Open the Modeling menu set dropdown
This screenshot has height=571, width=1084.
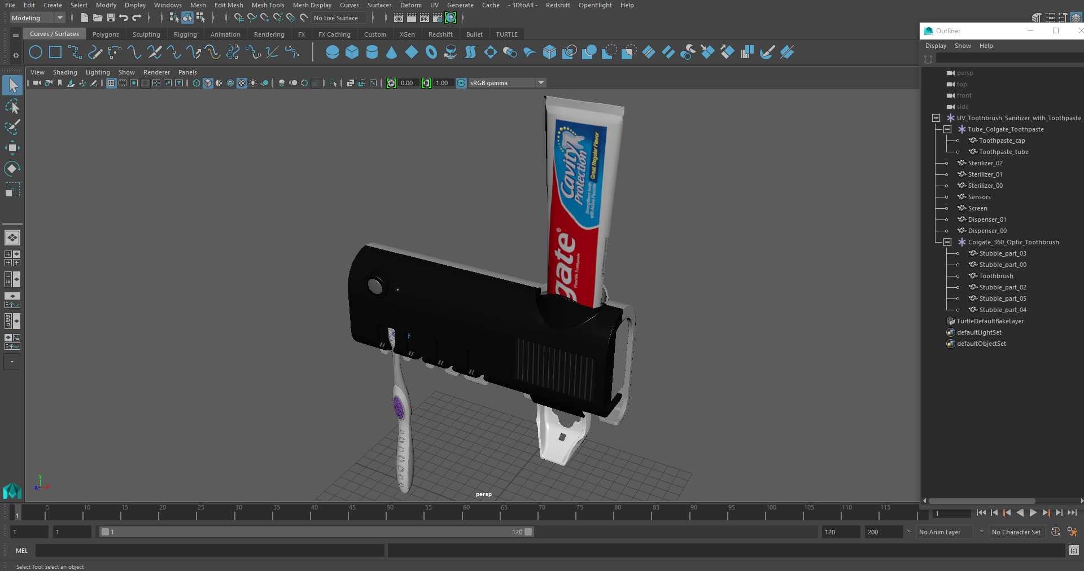pyautogui.click(x=37, y=18)
